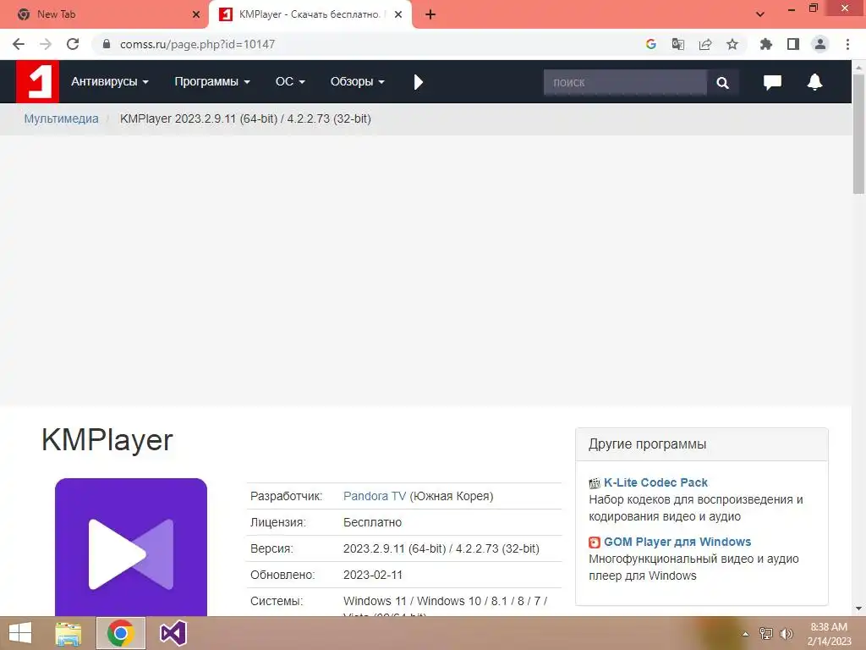The image size is (866, 650).
Task: Click the Comss red logo icon
Action: (x=37, y=82)
